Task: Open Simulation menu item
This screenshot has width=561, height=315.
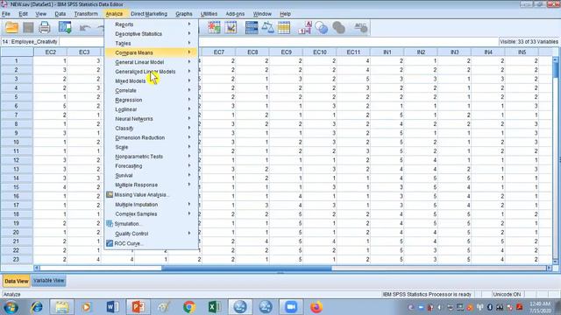Action: tap(152, 224)
